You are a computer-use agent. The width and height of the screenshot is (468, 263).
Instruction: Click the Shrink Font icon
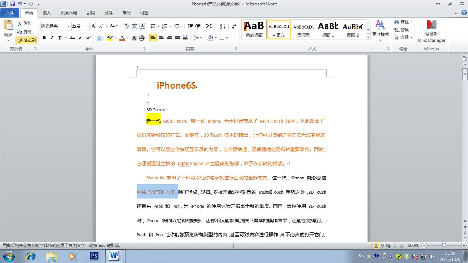[x=101, y=26]
